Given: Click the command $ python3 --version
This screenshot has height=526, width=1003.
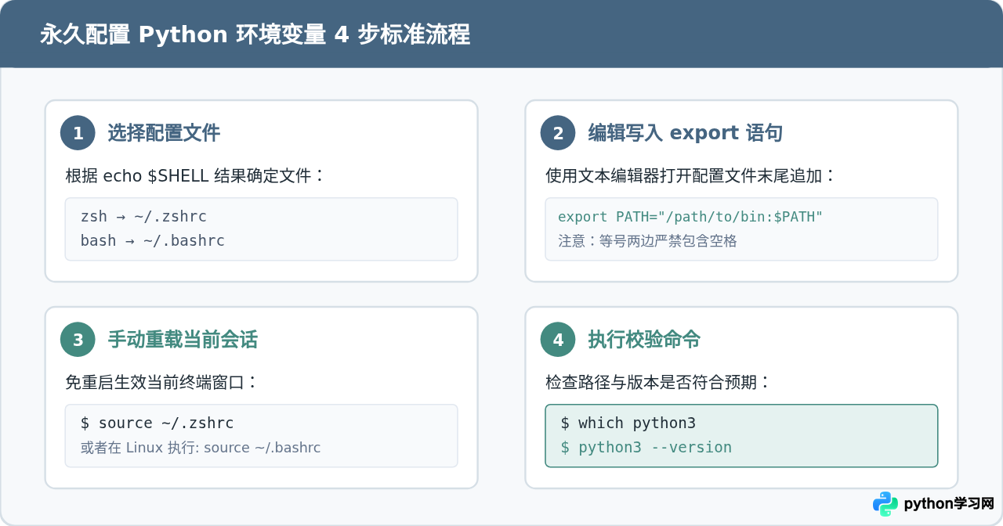Looking at the screenshot, I should pyautogui.click(x=646, y=447).
